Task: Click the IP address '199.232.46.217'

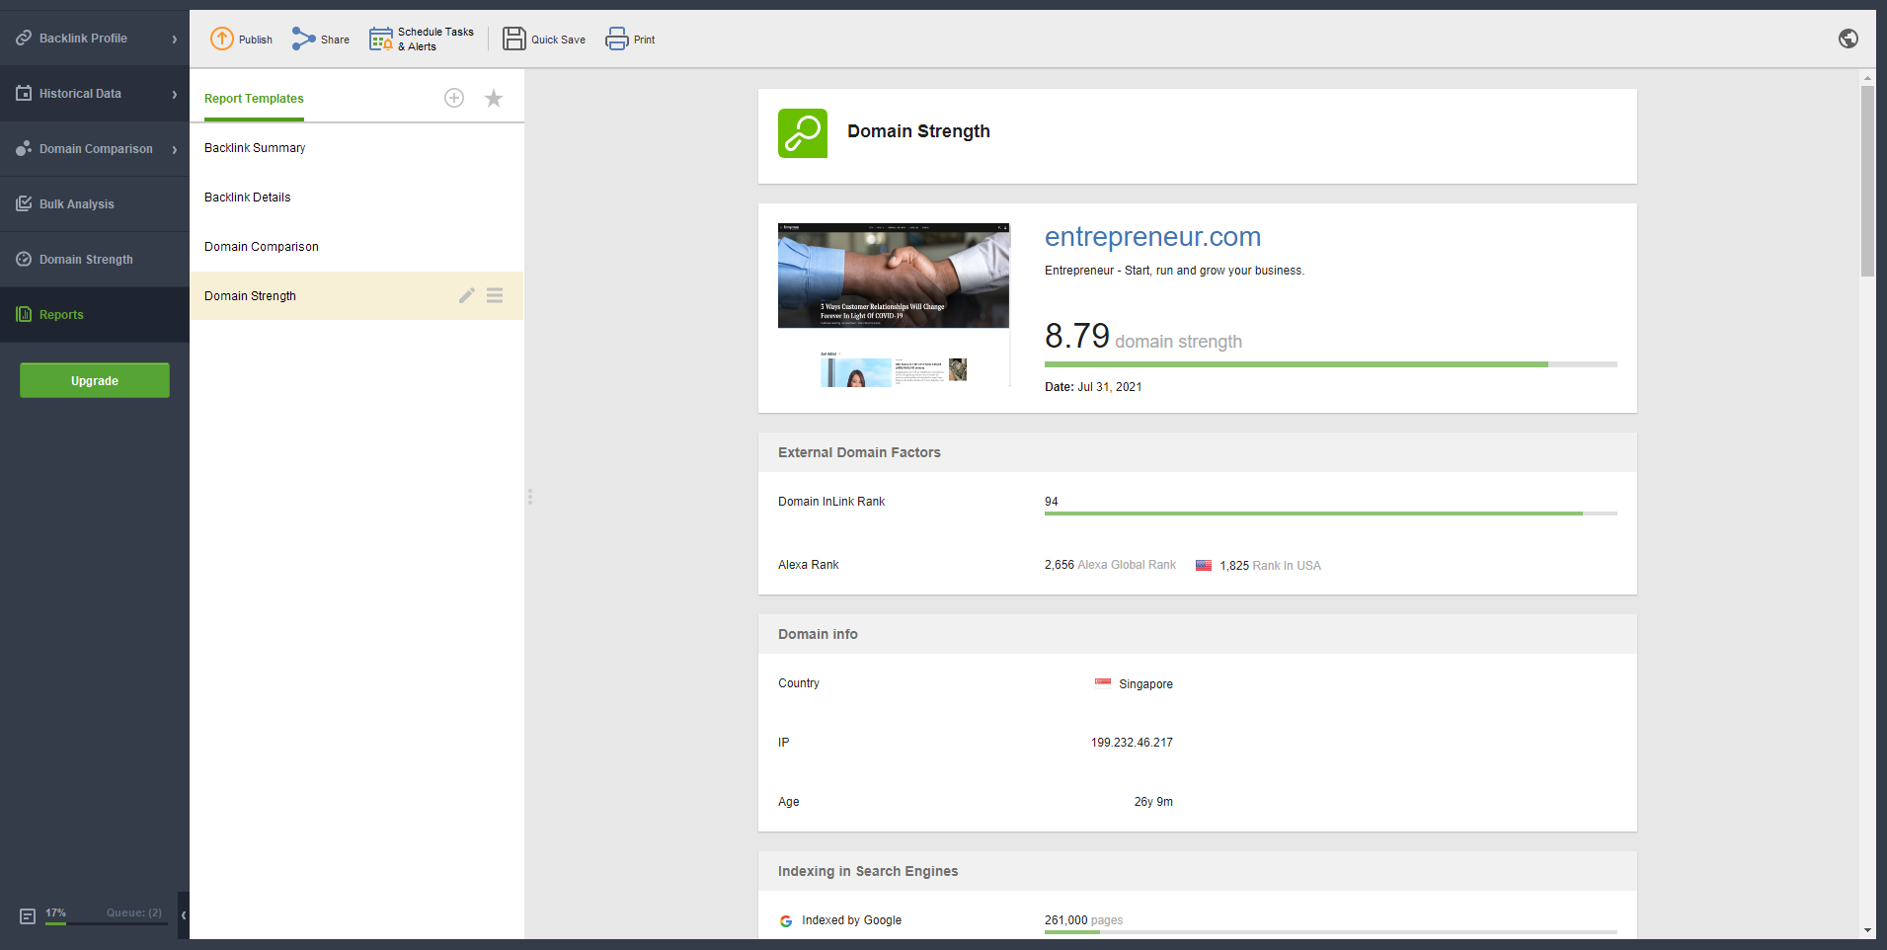Action: [x=1132, y=743]
